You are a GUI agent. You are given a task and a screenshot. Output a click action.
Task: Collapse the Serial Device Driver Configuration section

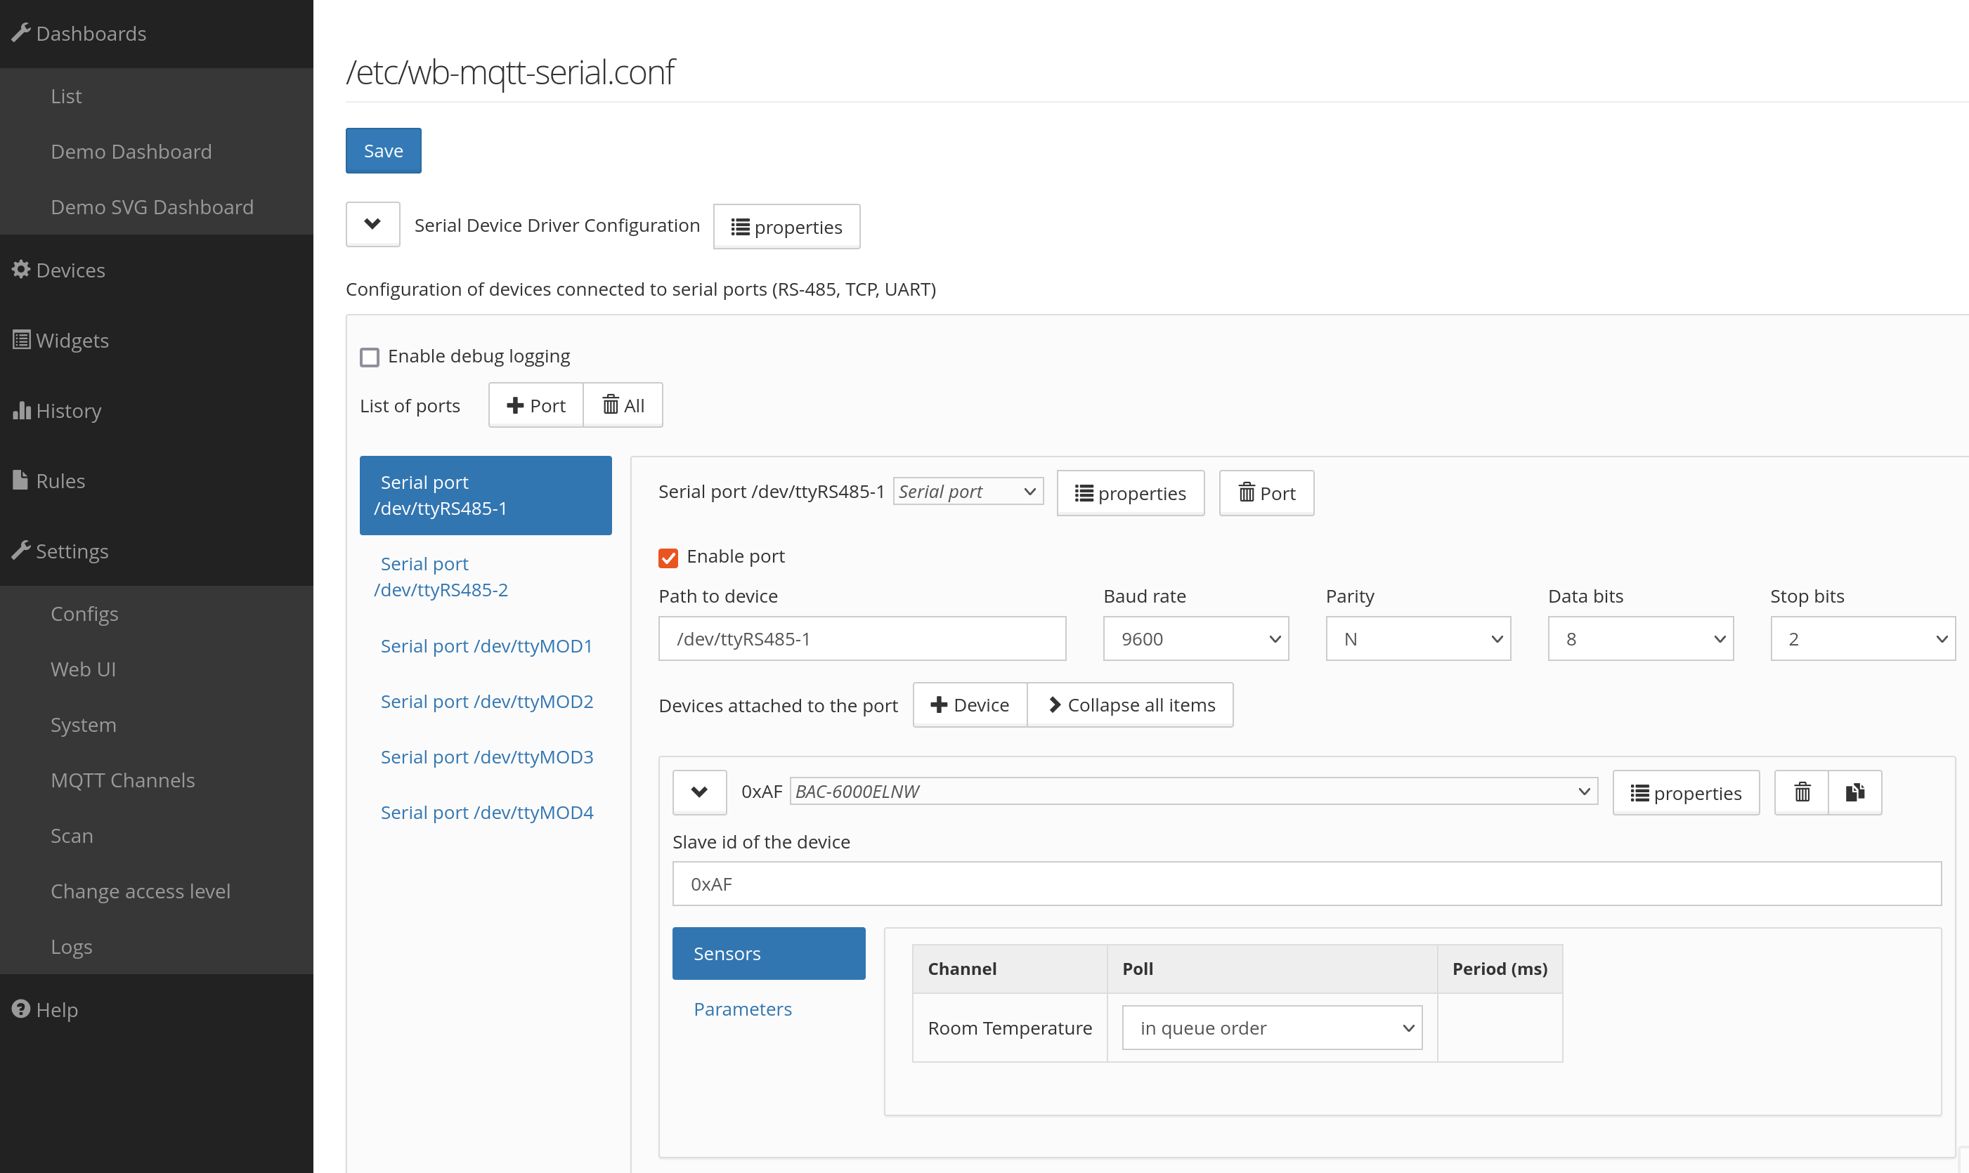pos(372,225)
